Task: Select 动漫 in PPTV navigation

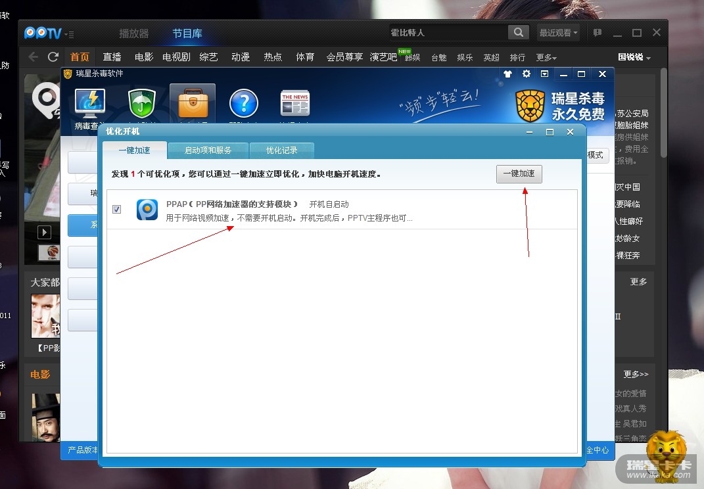Action: click(241, 57)
